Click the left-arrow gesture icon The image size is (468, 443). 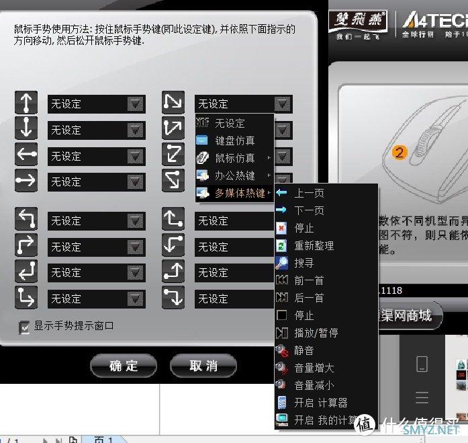coord(26,154)
